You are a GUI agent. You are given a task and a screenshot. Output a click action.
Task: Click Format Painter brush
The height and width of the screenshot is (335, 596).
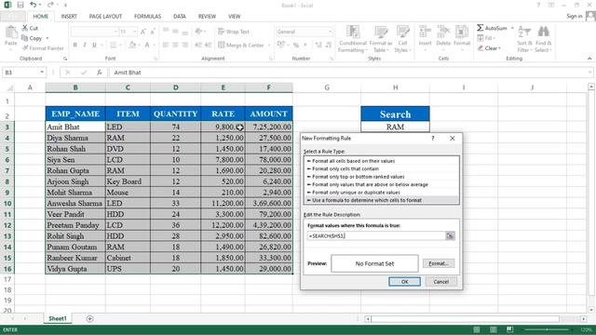click(43, 48)
